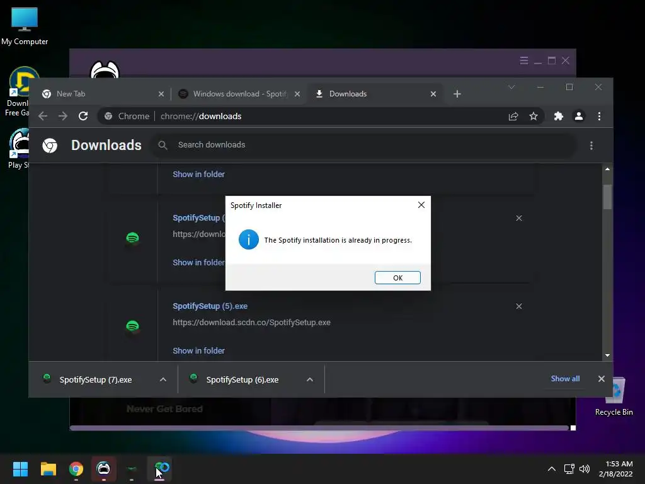Close the Spotify Installer dialog with X

421,205
